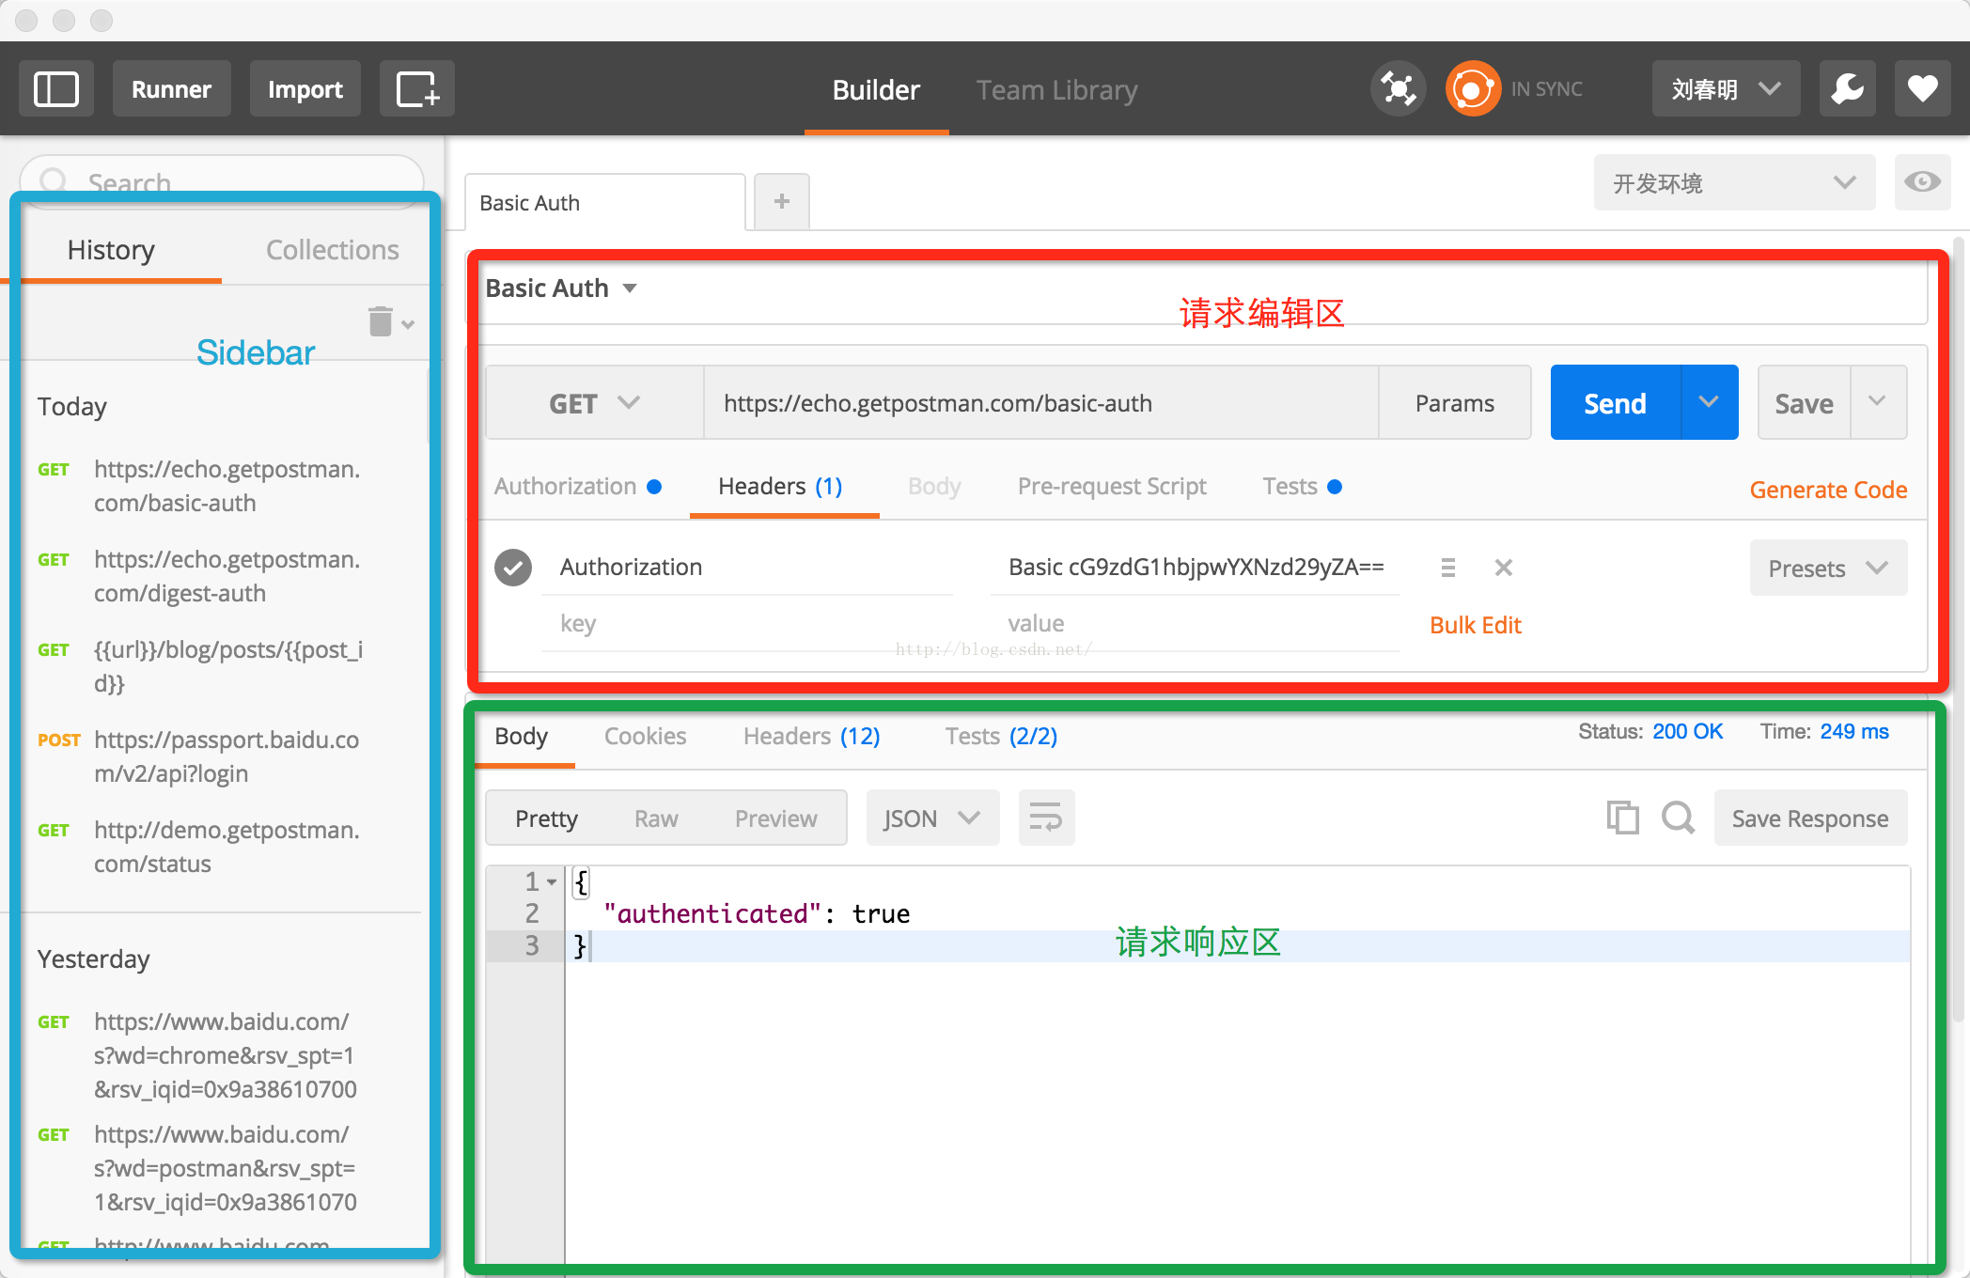The image size is (1970, 1278).
Task: Click the interceptor satellite icon
Action: (x=1399, y=89)
